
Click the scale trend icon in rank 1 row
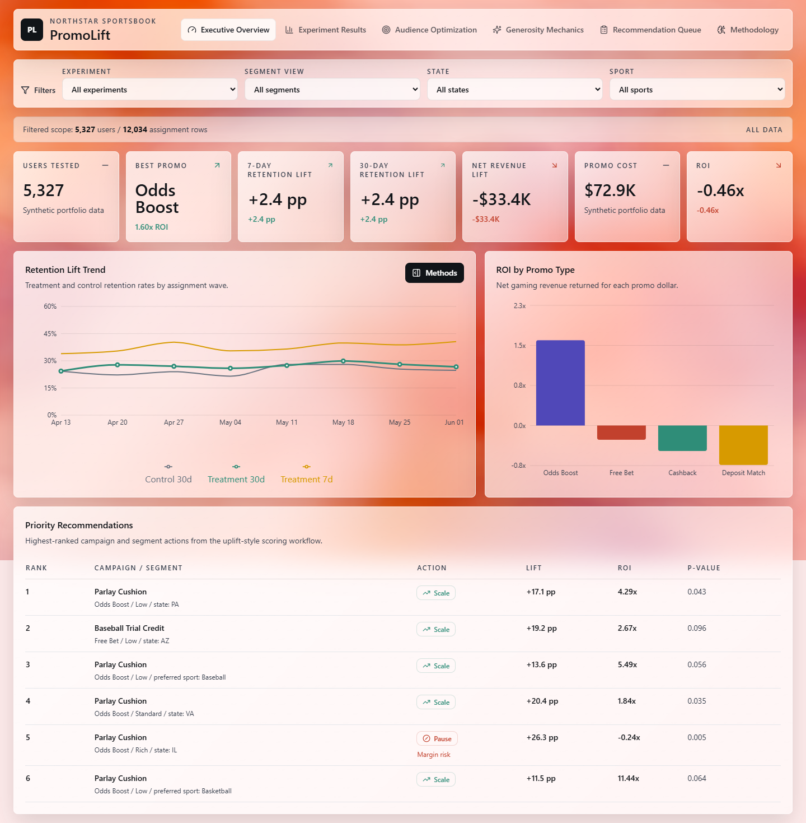coord(427,593)
